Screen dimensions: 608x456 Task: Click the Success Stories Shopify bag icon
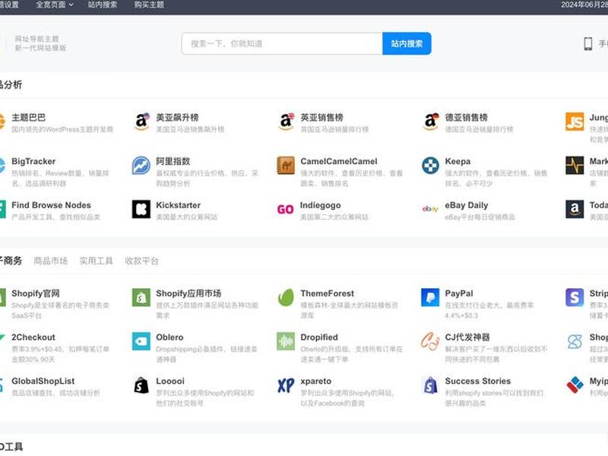coord(430,385)
